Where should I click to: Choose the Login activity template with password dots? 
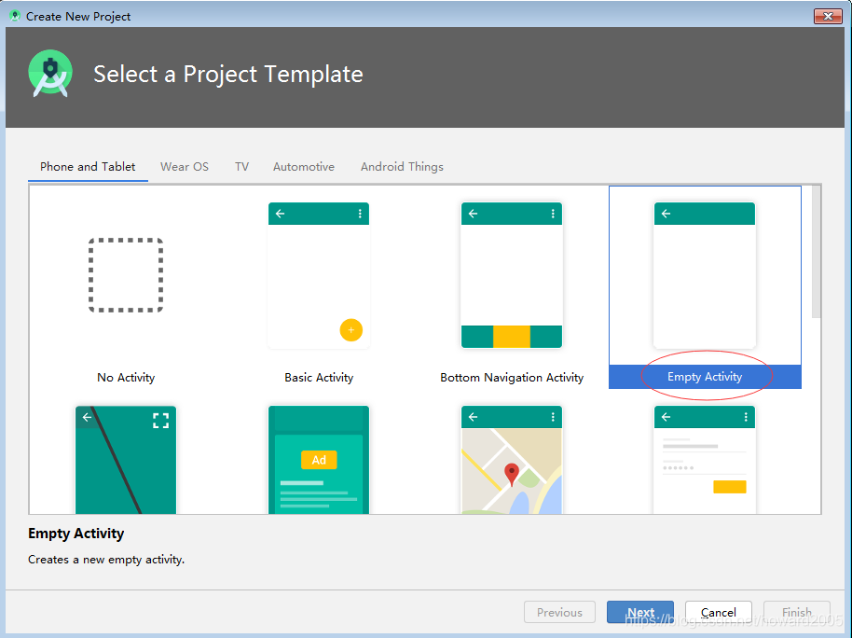point(704,460)
